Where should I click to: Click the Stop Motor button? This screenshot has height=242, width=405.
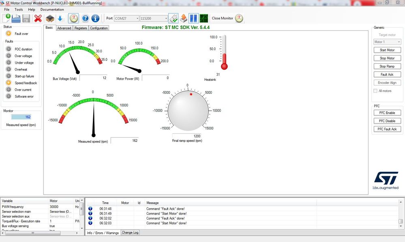tap(387, 58)
